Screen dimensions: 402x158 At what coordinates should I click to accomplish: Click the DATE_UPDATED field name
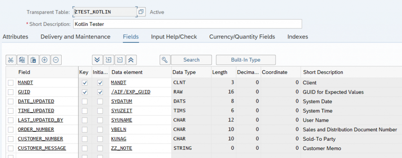click(36, 102)
